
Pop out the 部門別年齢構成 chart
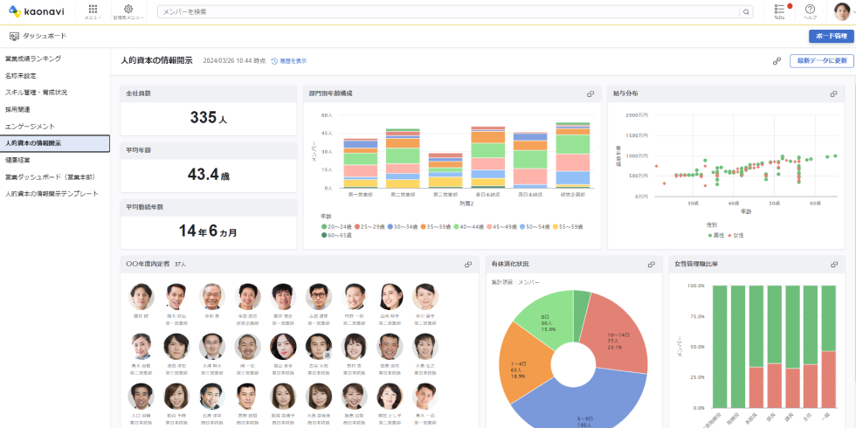[x=590, y=93]
